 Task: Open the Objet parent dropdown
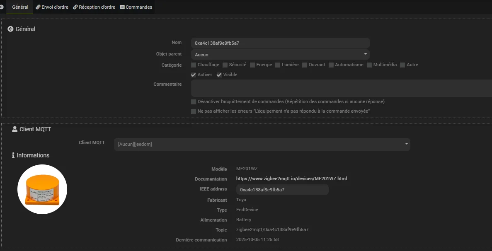point(280,55)
